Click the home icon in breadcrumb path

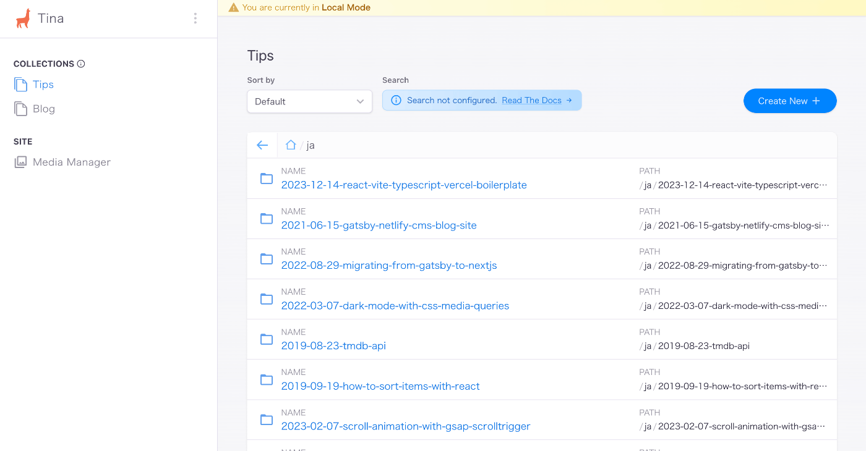(x=291, y=145)
